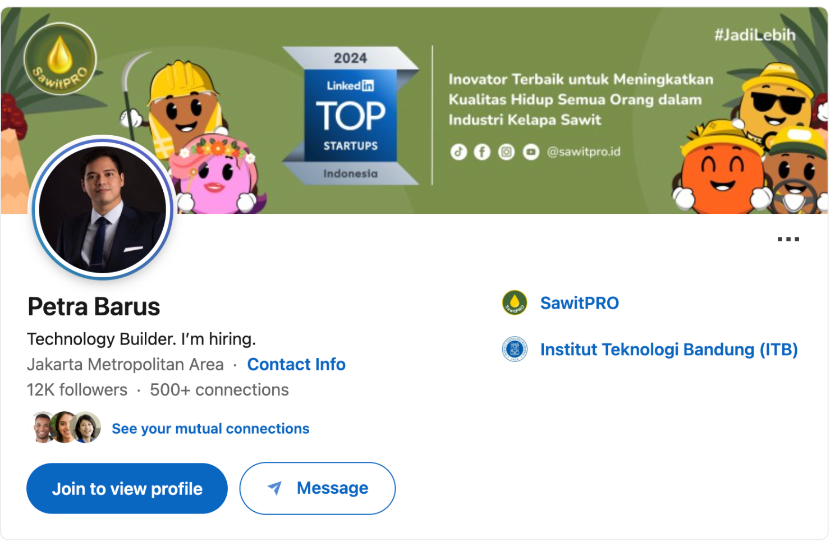Open Institut Teknologi Bandung (ITB) link
Image resolution: width=835 pixels, height=546 pixels.
tap(669, 350)
